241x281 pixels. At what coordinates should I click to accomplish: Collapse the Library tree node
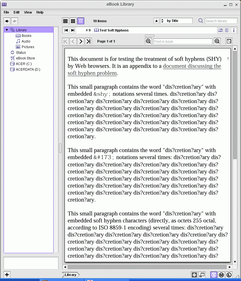[7, 30]
